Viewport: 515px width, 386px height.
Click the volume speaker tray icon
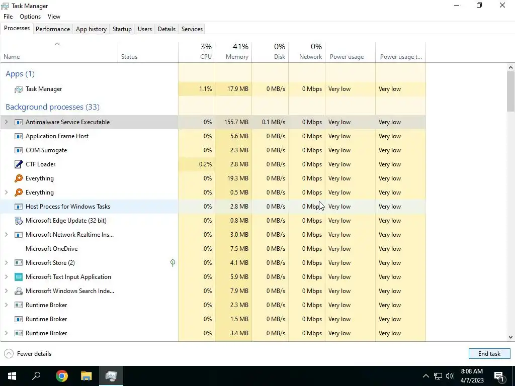[x=450, y=376]
